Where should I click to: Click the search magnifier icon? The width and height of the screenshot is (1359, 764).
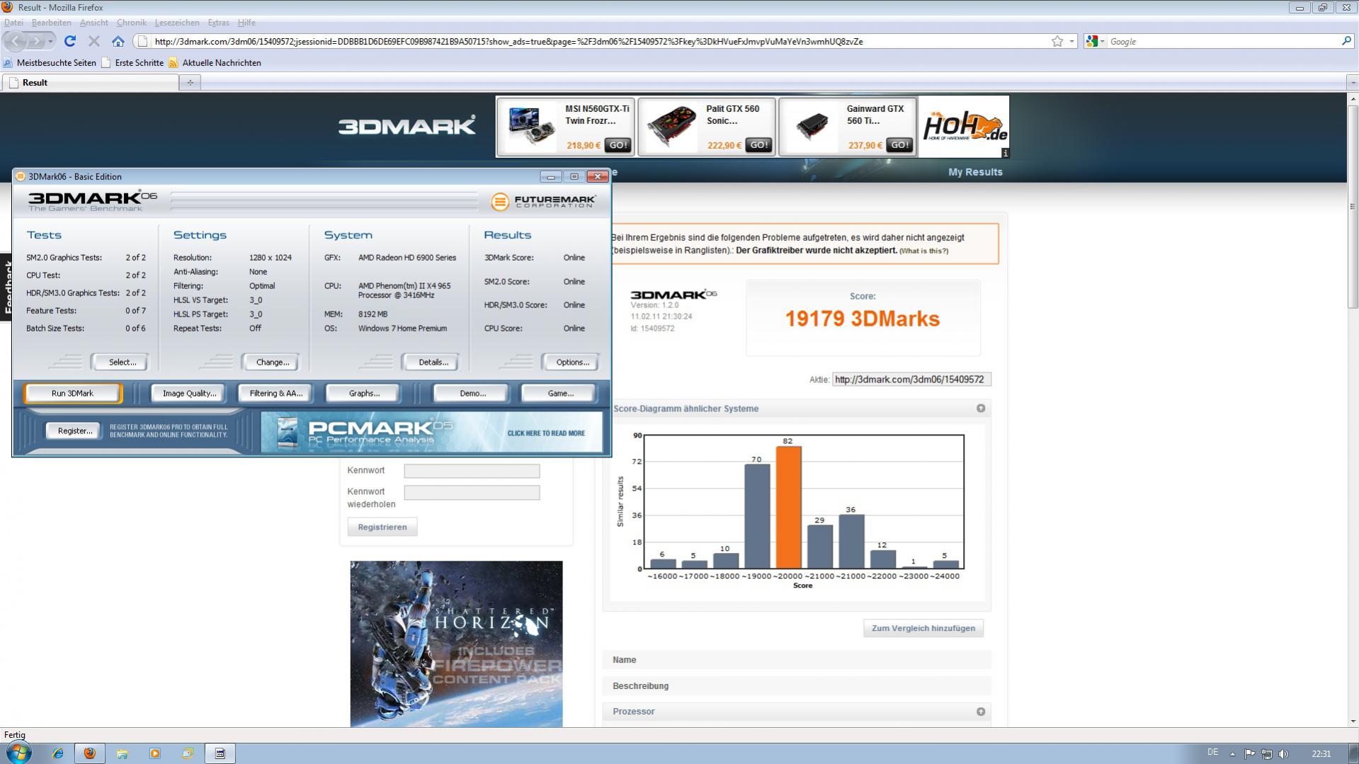1346,41
